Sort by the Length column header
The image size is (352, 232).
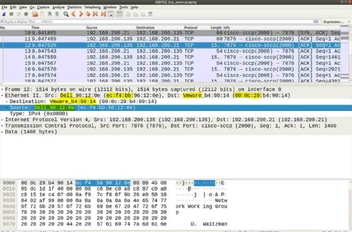click(x=216, y=28)
